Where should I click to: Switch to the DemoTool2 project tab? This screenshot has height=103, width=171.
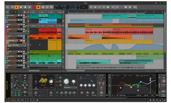coord(28,3)
